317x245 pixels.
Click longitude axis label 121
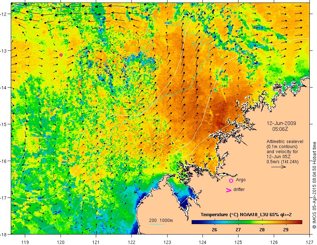tap(96, 242)
